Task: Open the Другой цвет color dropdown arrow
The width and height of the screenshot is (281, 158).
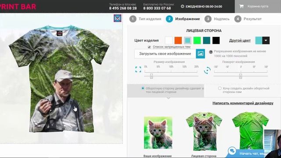Action: [x=266, y=40]
